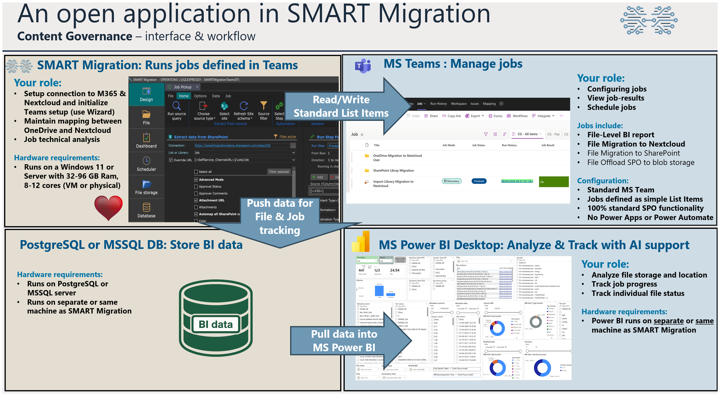Open the Database module in the sidebar
Image resolution: width=720 pixels, height=396 pixels.
(146, 210)
